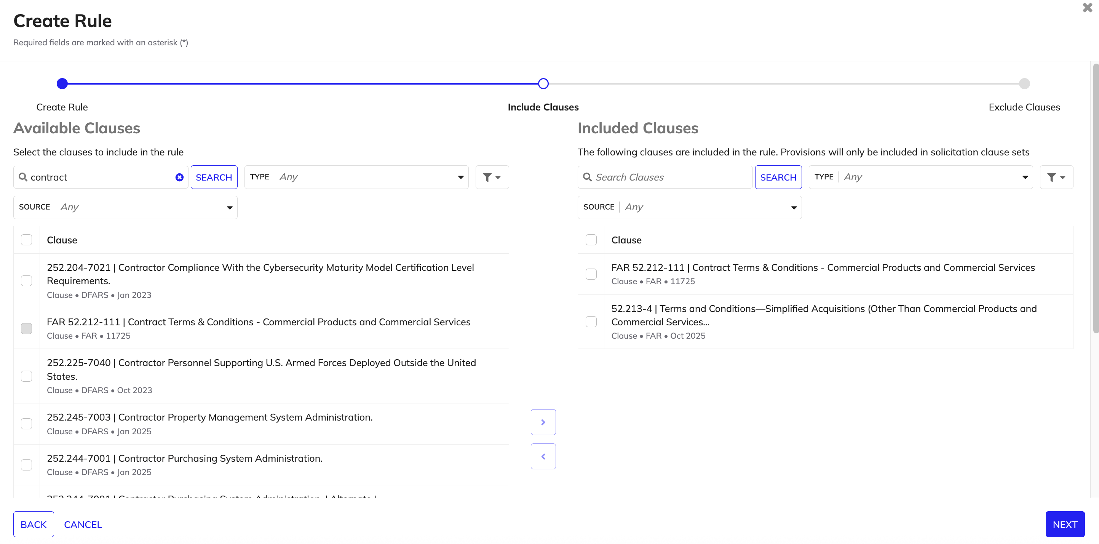Check included clause 52.213-4 Terms and Conditions
Screen dimensions: 1099x544
pyautogui.click(x=591, y=322)
